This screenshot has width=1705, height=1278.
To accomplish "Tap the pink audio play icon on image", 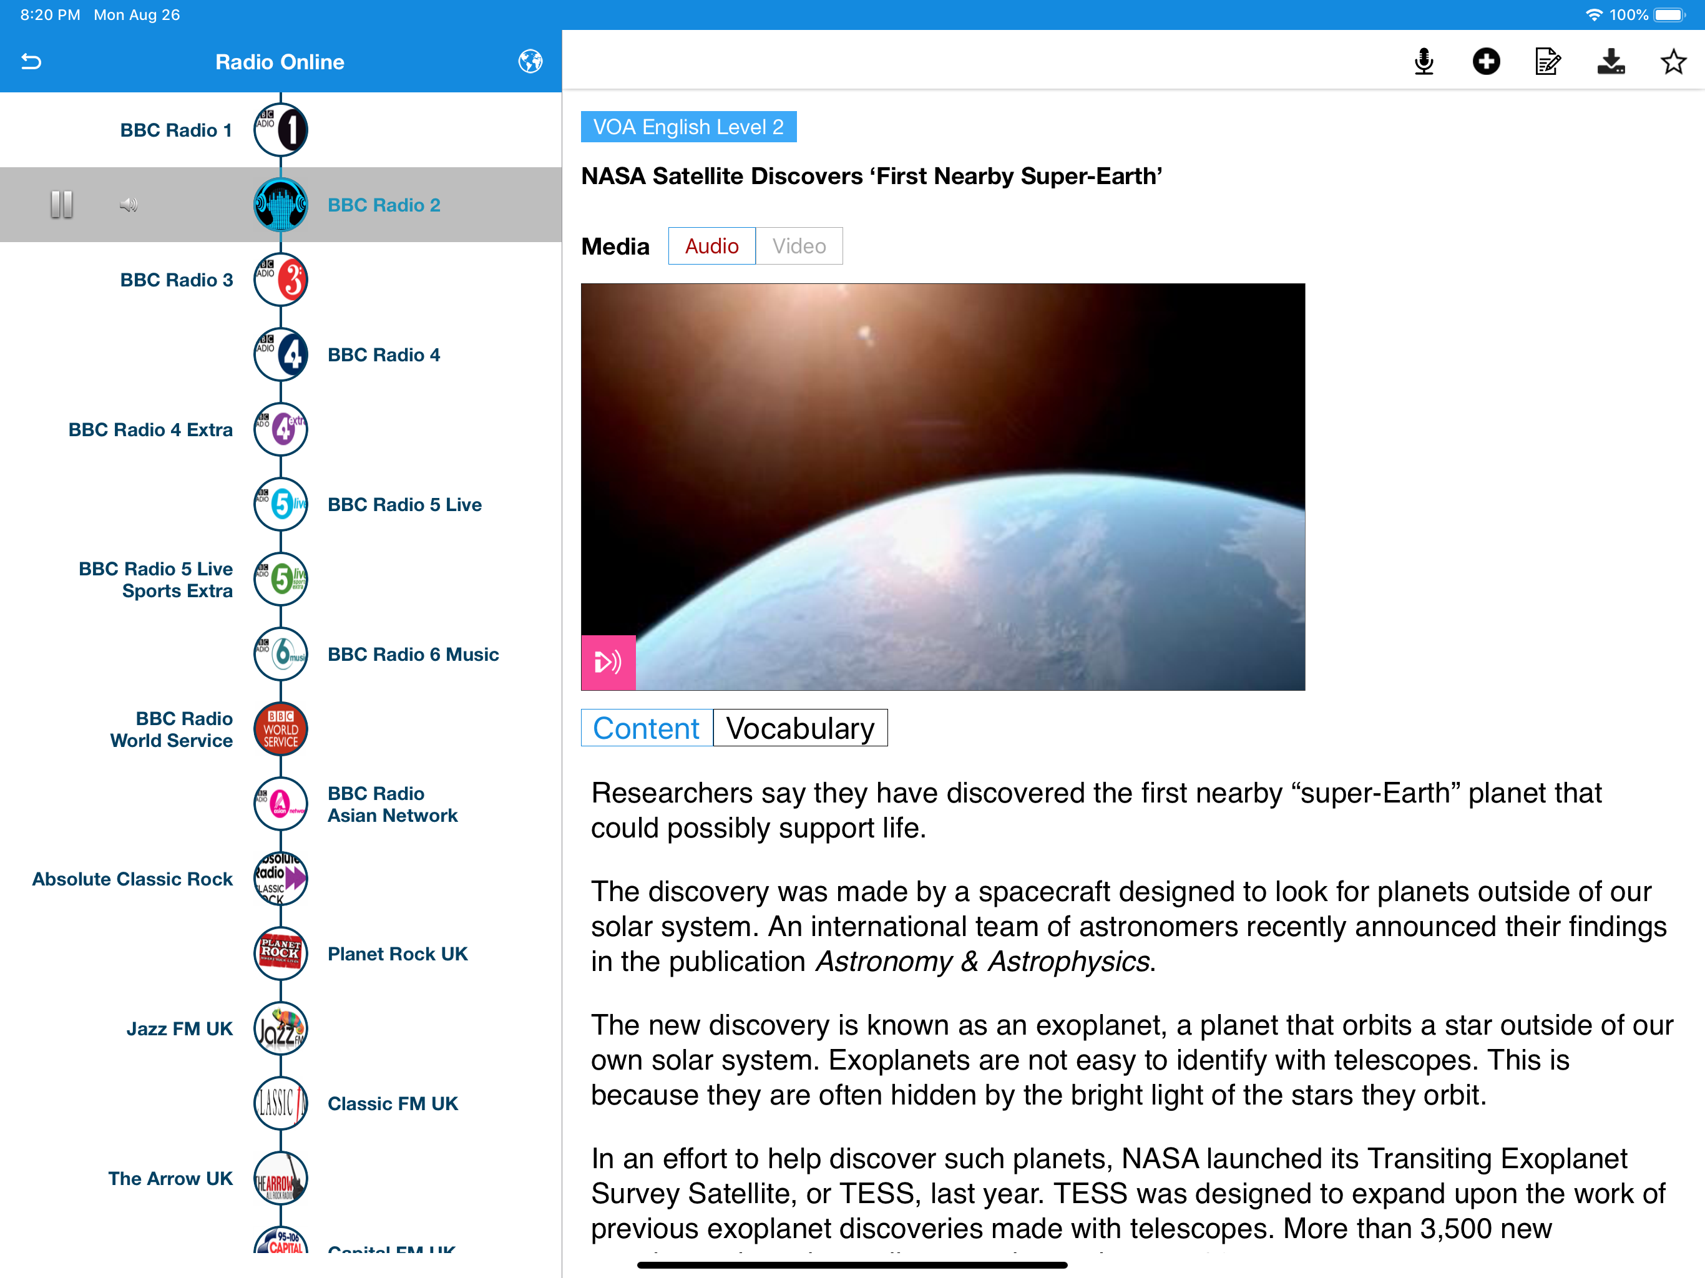I will (x=608, y=662).
